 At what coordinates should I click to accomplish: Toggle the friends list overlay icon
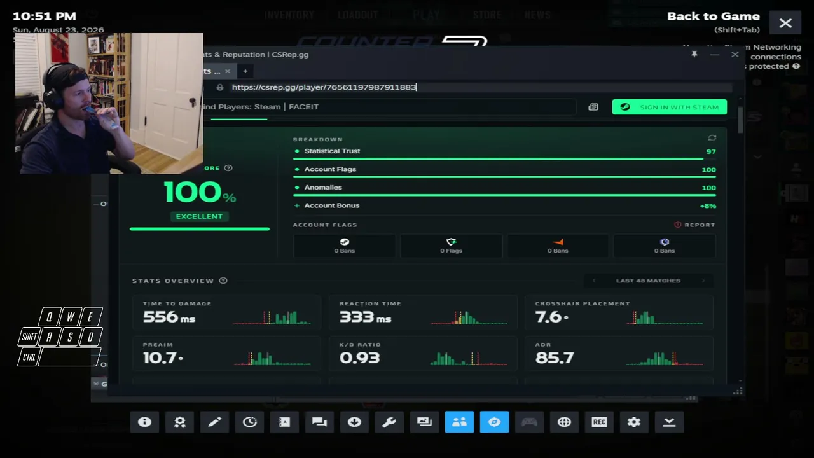(x=459, y=422)
